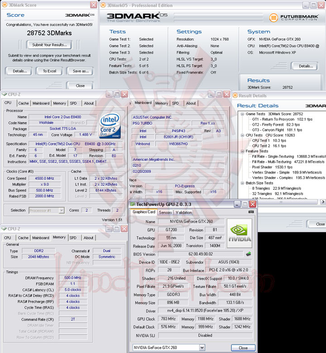Collapse the CPU Tests tree node

pos(242,135)
